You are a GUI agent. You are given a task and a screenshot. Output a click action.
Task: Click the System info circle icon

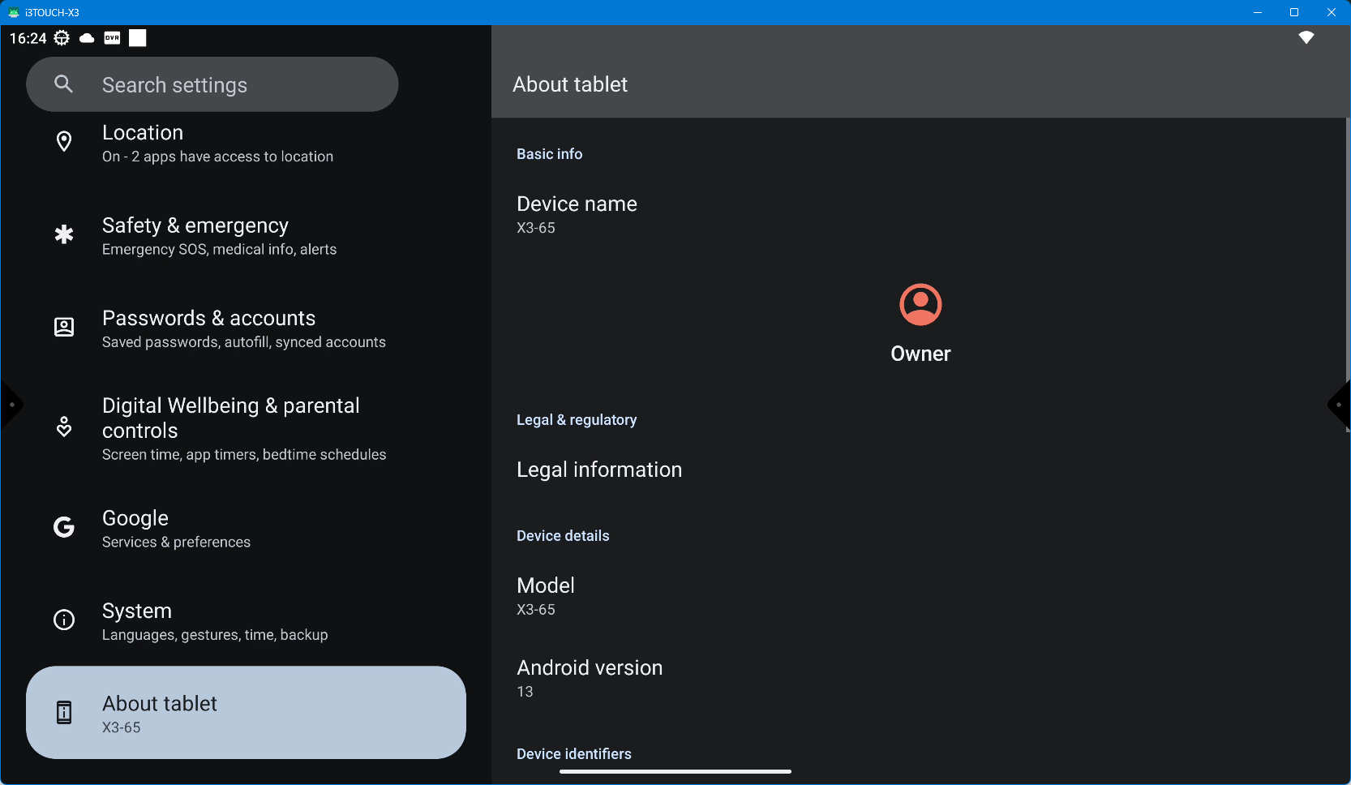click(x=63, y=620)
